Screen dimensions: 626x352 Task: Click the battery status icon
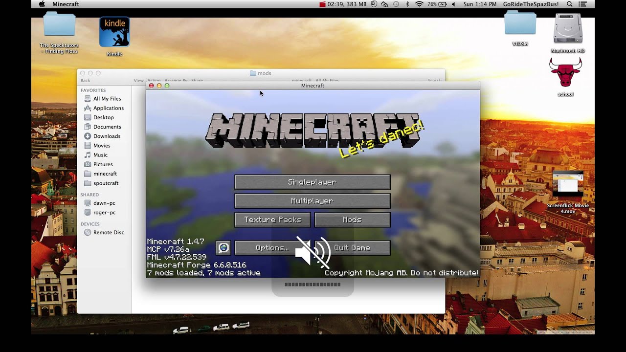click(443, 4)
